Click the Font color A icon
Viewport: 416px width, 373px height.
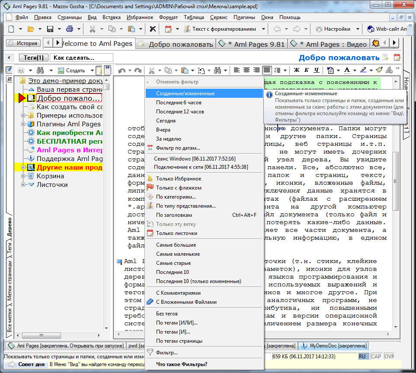(x=347, y=70)
